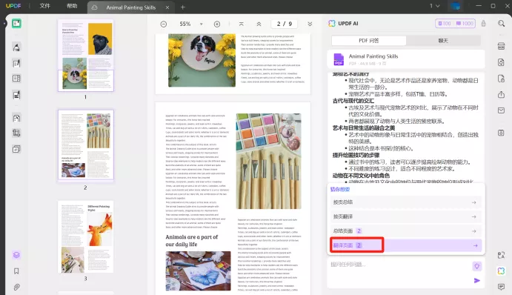Switch to the 聊天 tab
The width and height of the screenshot is (512, 295).
[x=443, y=41]
